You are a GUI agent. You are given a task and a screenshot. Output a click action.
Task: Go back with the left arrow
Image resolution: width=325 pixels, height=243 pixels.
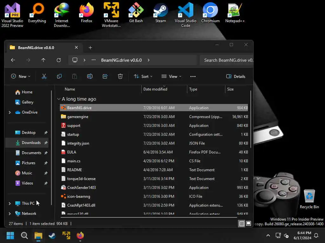point(13,60)
